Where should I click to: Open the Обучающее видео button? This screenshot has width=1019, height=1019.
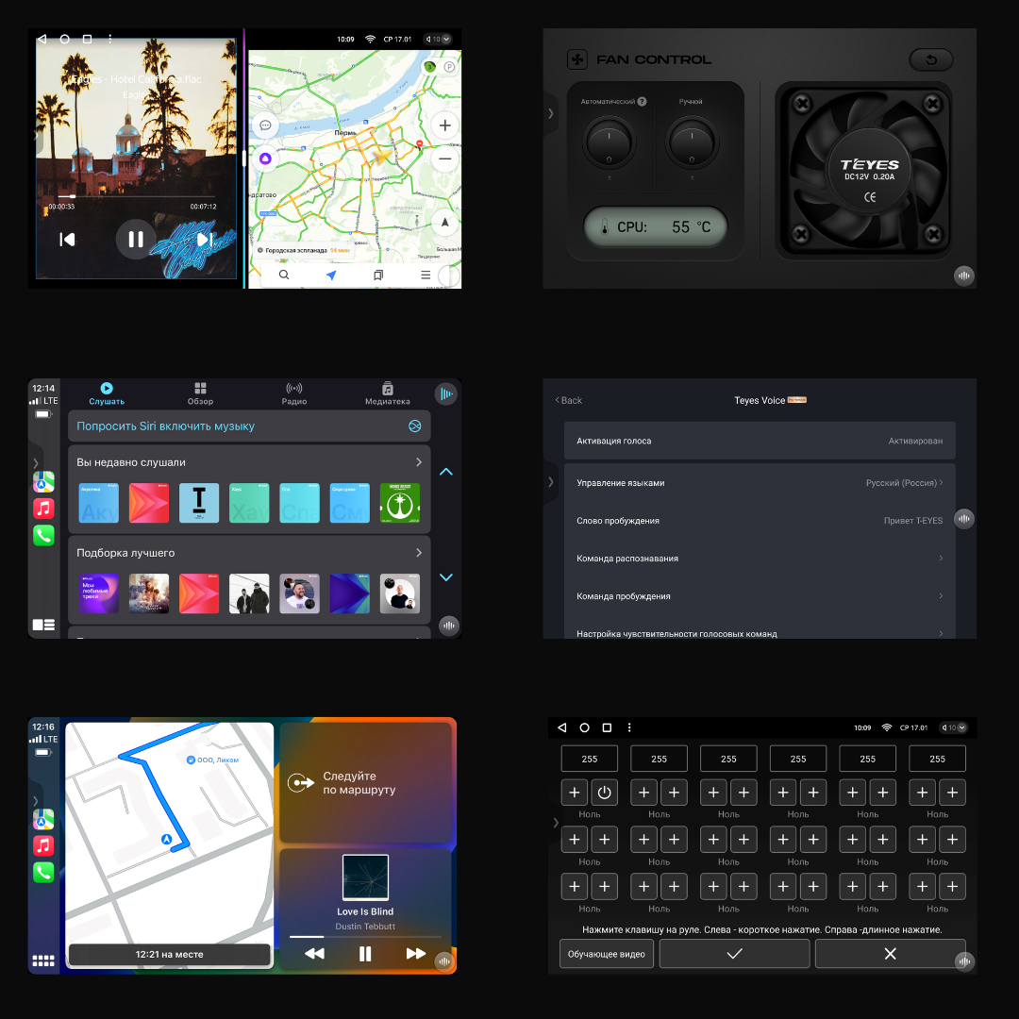click(607, 953)
